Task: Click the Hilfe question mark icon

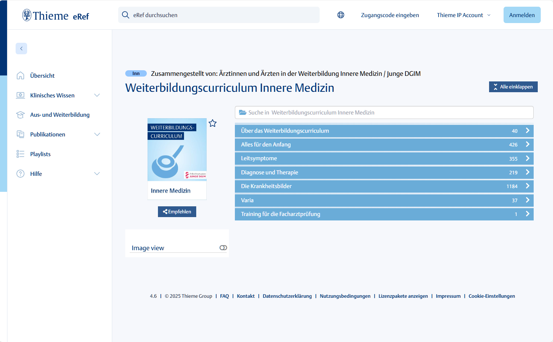Action: 20,174
